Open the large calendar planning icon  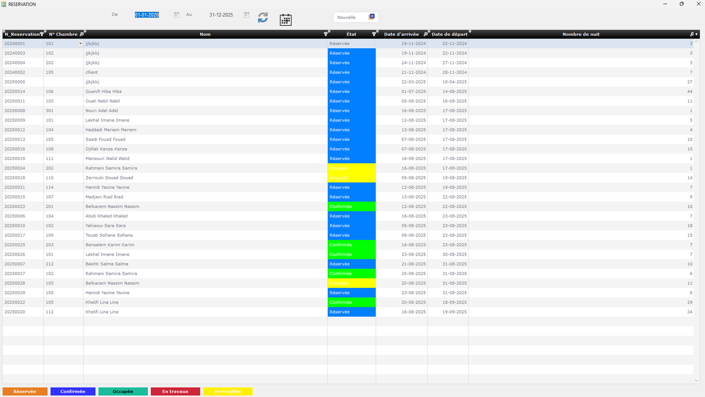pos(285,20)
